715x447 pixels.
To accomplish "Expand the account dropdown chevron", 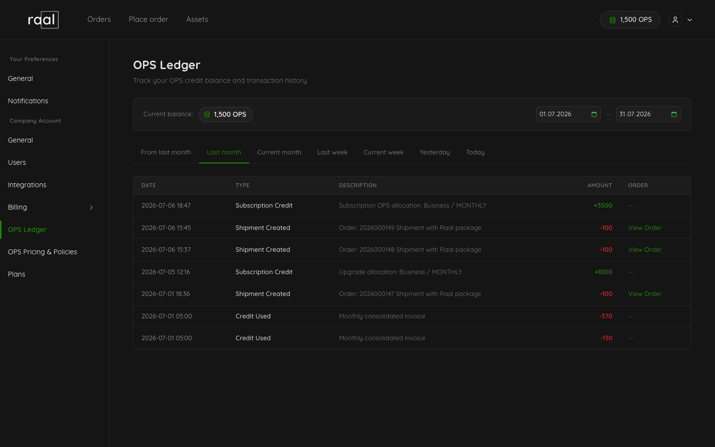I will tap(690, 20).
